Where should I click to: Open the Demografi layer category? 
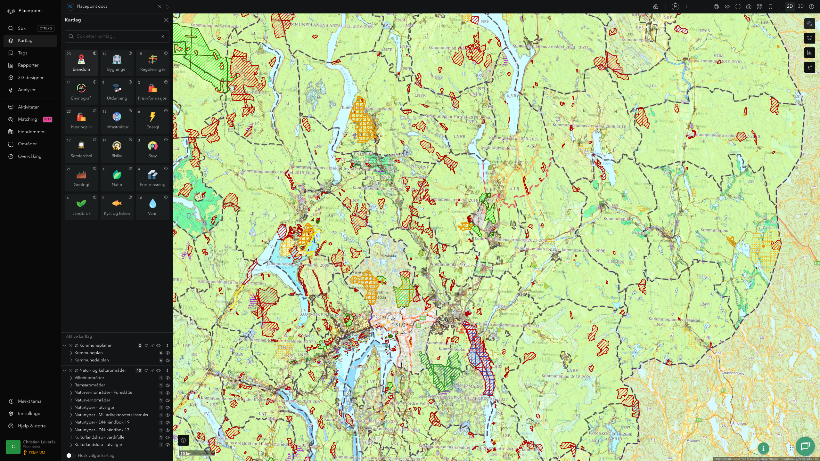point(81,91)
